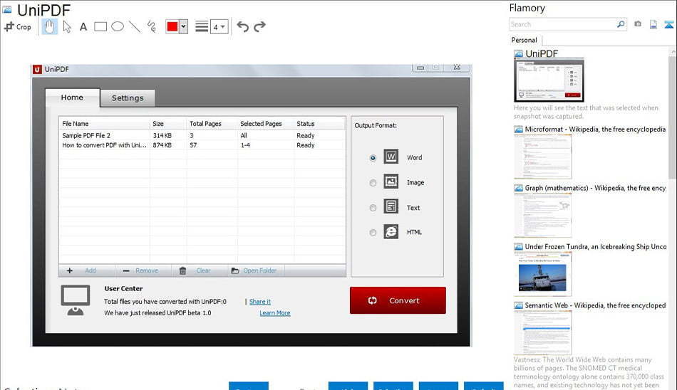Click the UniPDF title bar logo icon
The image size is (677, 390).
38,70
